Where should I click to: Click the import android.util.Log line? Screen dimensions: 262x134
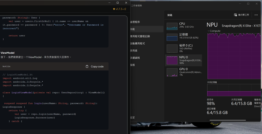(x=20, y=78)
